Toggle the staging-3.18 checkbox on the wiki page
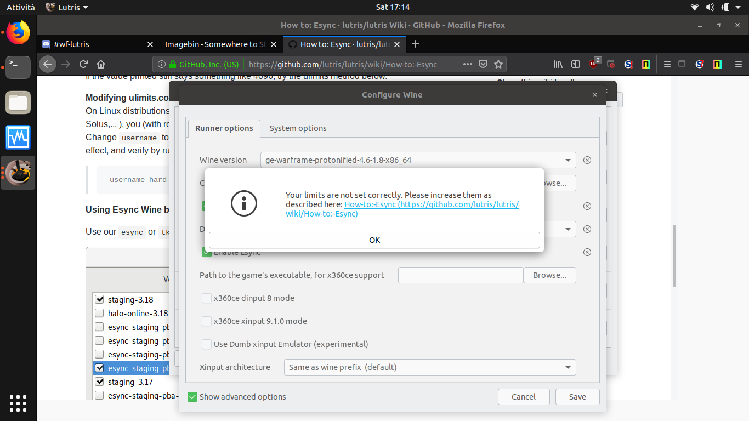Image resolution: width=749 pixels, height=421 pixels. pos(99,299)
